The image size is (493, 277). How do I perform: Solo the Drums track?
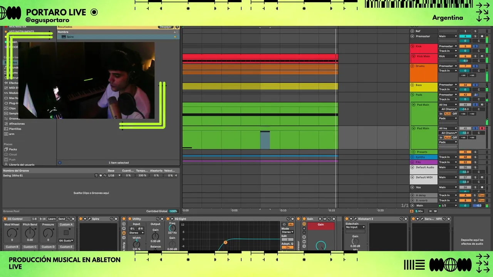475,66
